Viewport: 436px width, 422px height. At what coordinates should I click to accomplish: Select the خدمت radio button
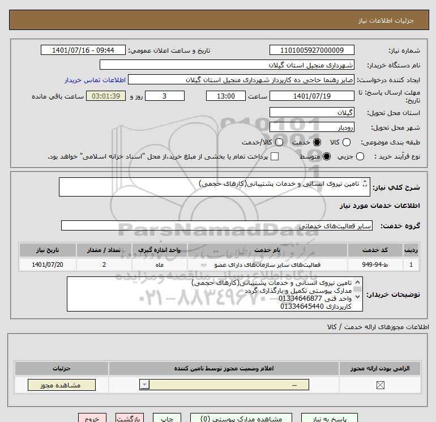point(317,142)
